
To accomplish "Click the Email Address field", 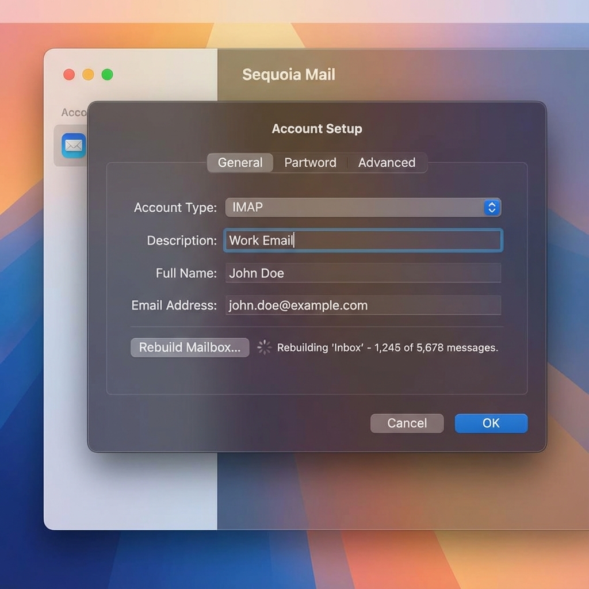I will point(363,305).
